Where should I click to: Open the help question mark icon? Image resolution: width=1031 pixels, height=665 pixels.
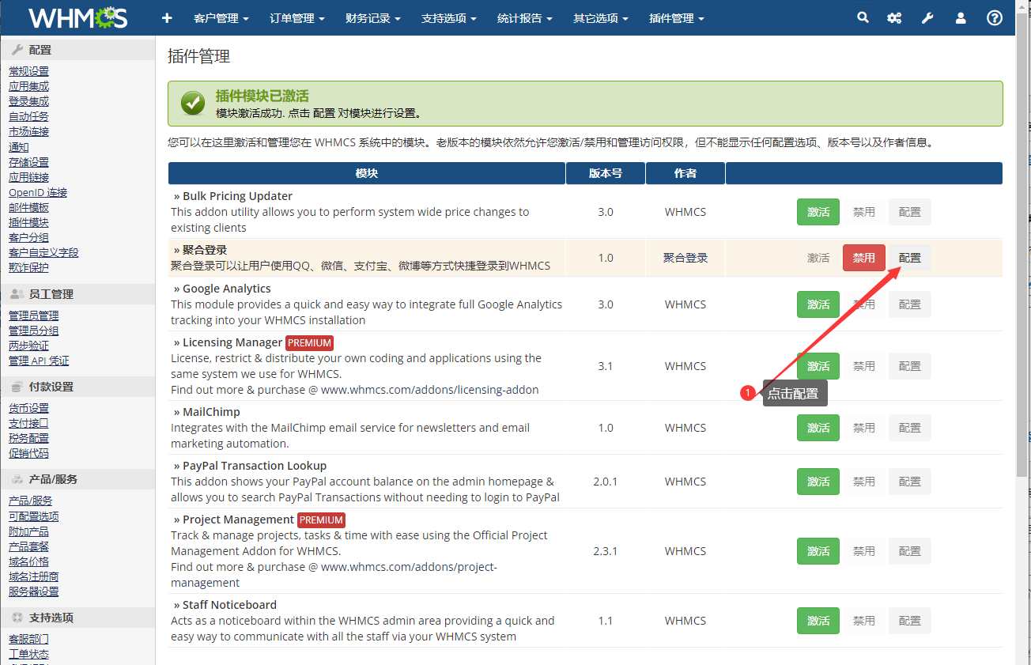(x=995, y=17)
